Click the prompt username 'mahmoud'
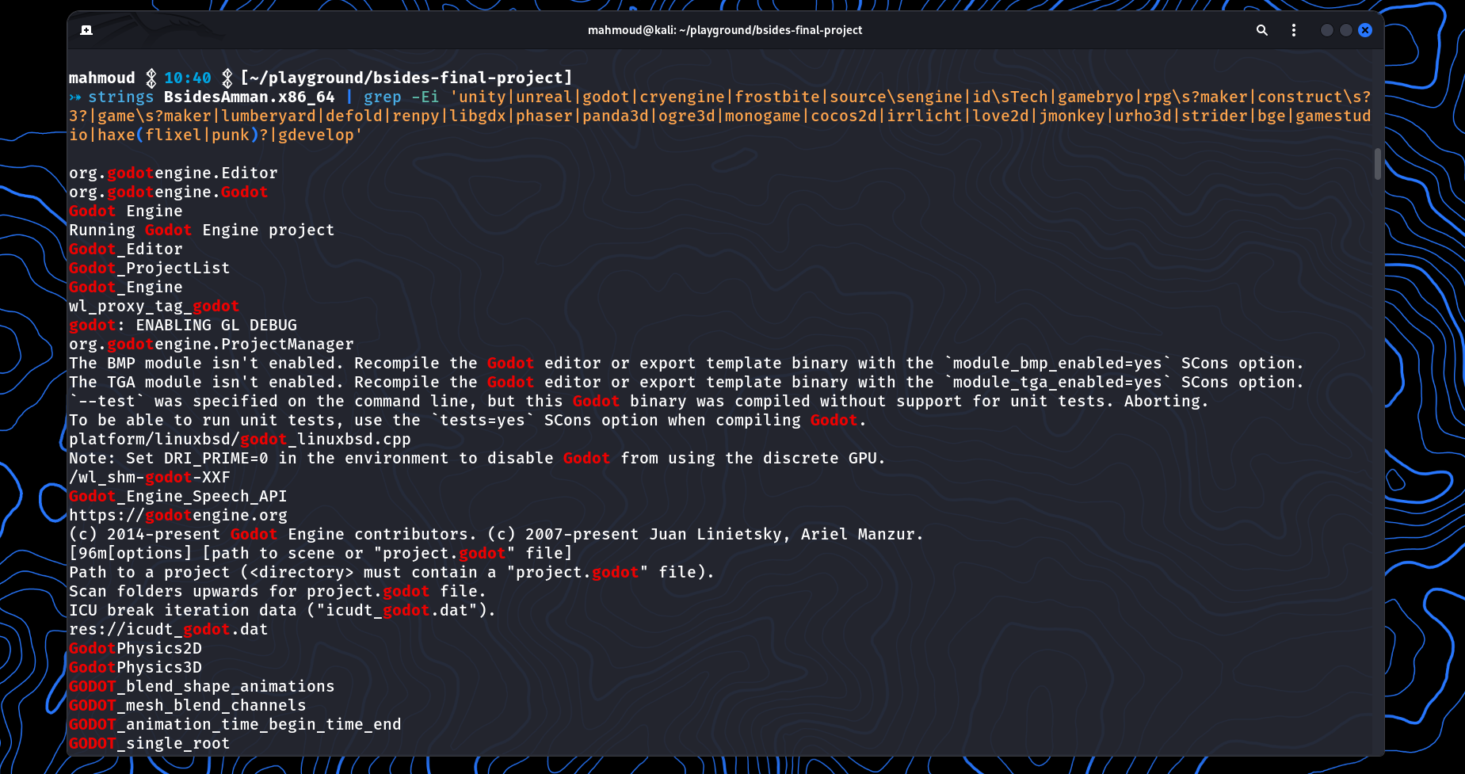 click(x=102, y=78)
